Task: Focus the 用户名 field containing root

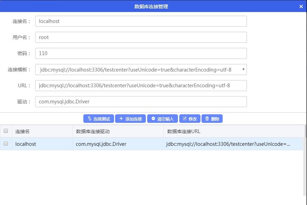Action: pos(141,37)
